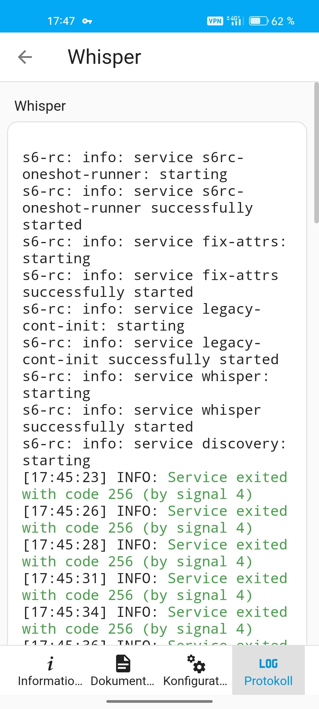The height and width of the screenshot is (709, 319).
Task: Tap the Whisper page title
Action: (x=105, y=57)
